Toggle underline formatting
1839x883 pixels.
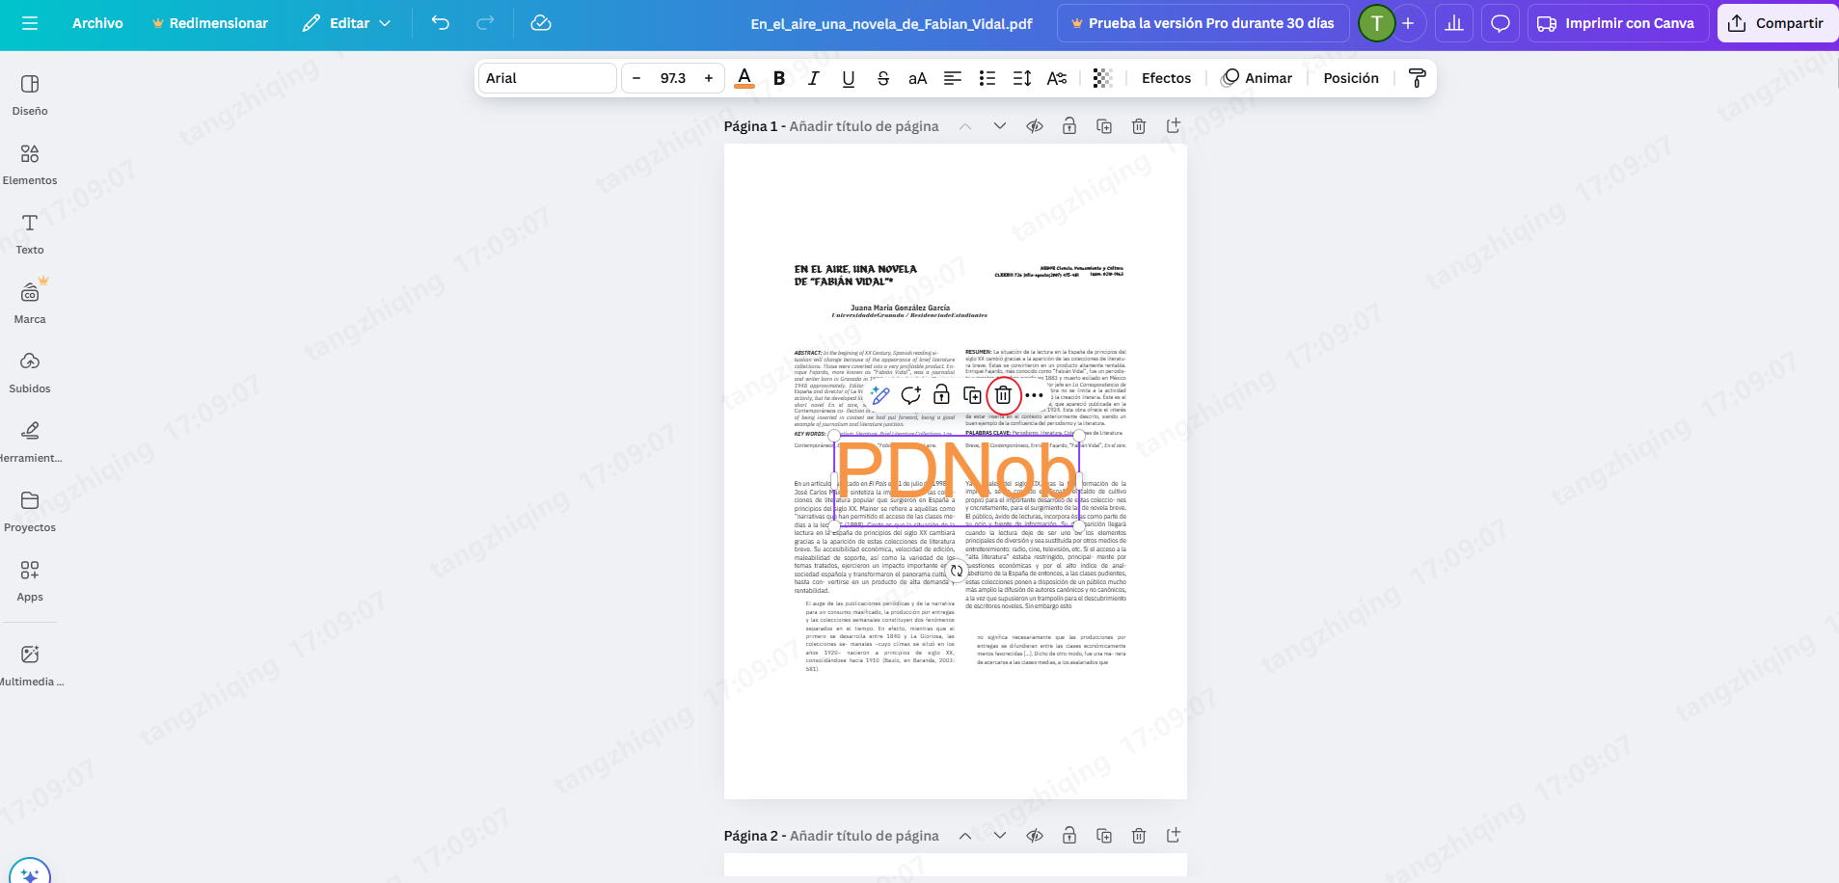click(849, 78)
